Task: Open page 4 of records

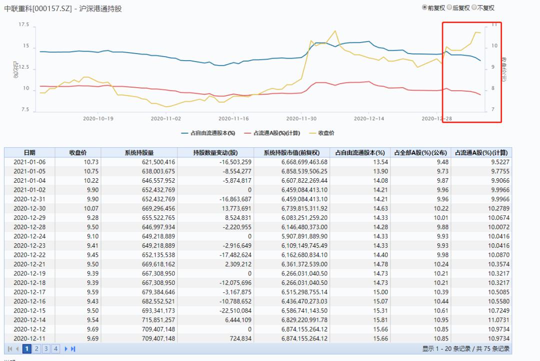Action: click(56, 349)
